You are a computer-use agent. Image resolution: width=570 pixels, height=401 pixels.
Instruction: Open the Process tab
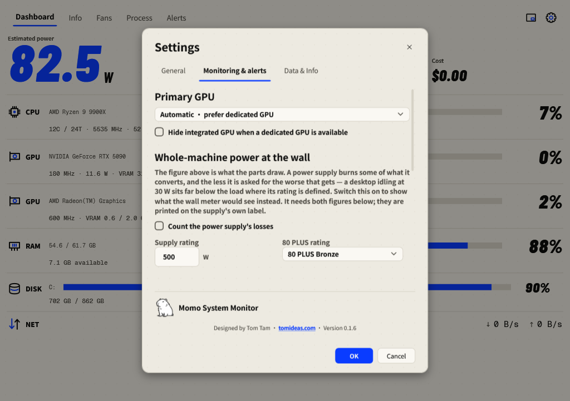pos(139,18)
